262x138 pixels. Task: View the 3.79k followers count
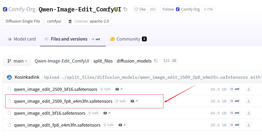[208, 9]
